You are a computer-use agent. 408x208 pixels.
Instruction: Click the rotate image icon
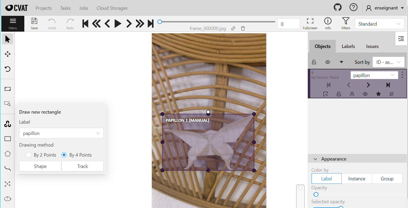(7, 69)
